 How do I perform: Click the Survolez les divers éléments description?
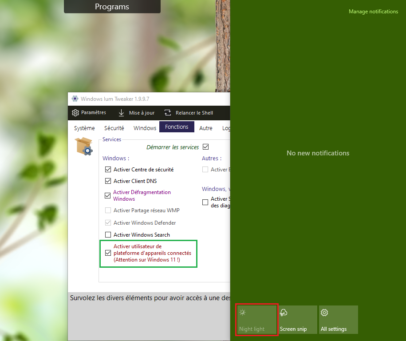click(150, 298)
